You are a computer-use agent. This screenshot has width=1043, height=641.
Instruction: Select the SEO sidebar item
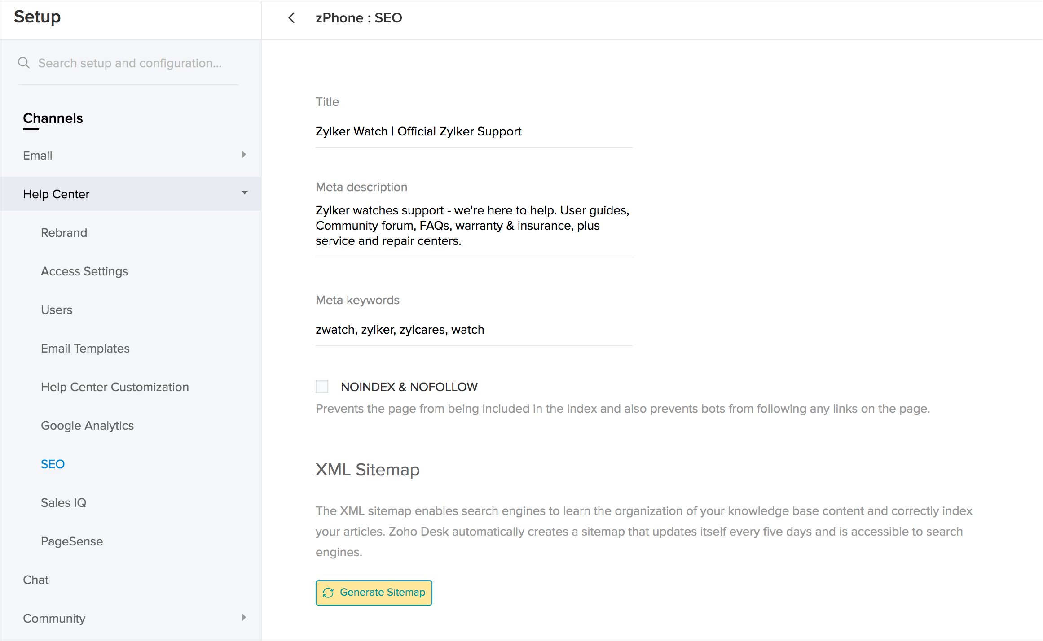53,464
